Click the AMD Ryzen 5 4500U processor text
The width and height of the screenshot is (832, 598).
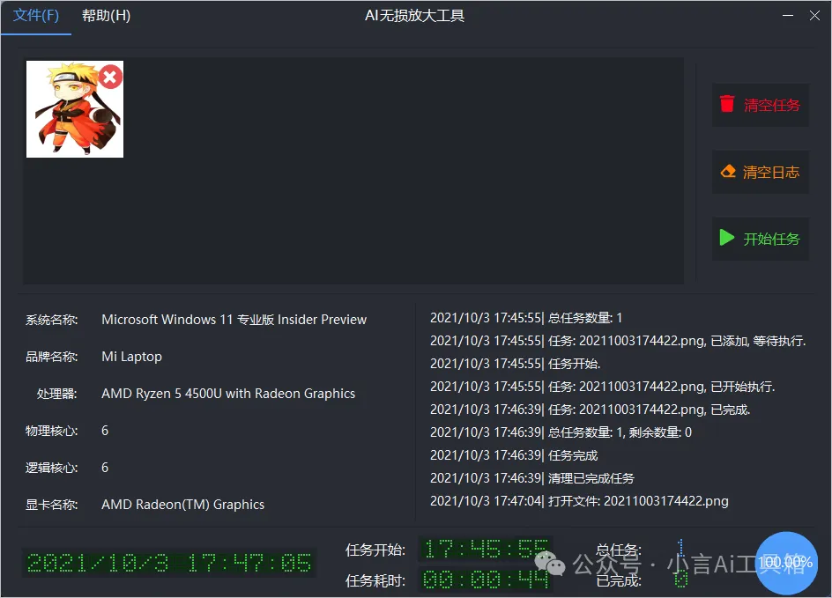228,394
